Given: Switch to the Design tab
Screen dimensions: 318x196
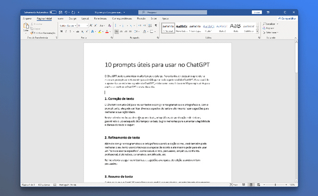Looking at the screenshot, I should pyautogui.click(x=72, y=19).
